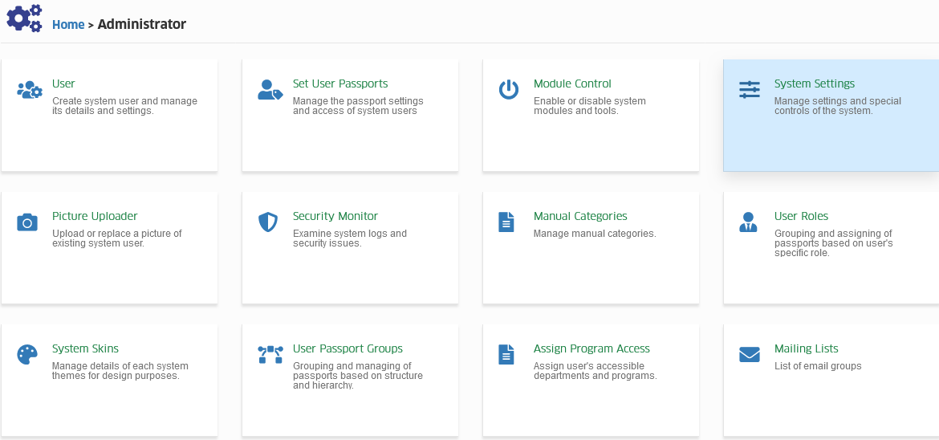Click the Mailing Lists envelope icon
This screenshot has width=939, height=440.
point(749,355)
